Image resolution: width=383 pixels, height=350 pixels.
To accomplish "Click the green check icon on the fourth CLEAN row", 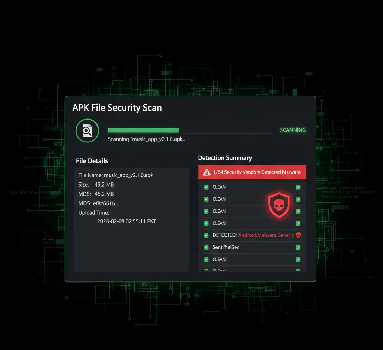I will tap(206, 223).
